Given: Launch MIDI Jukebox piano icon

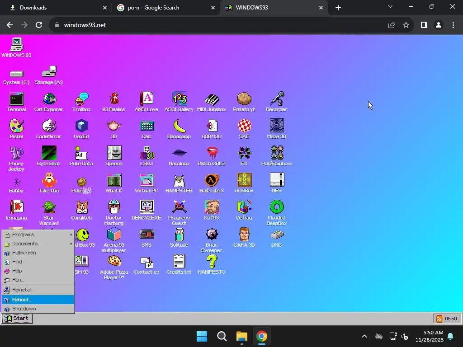Looking at the screenshot, I should click(212, 102).
